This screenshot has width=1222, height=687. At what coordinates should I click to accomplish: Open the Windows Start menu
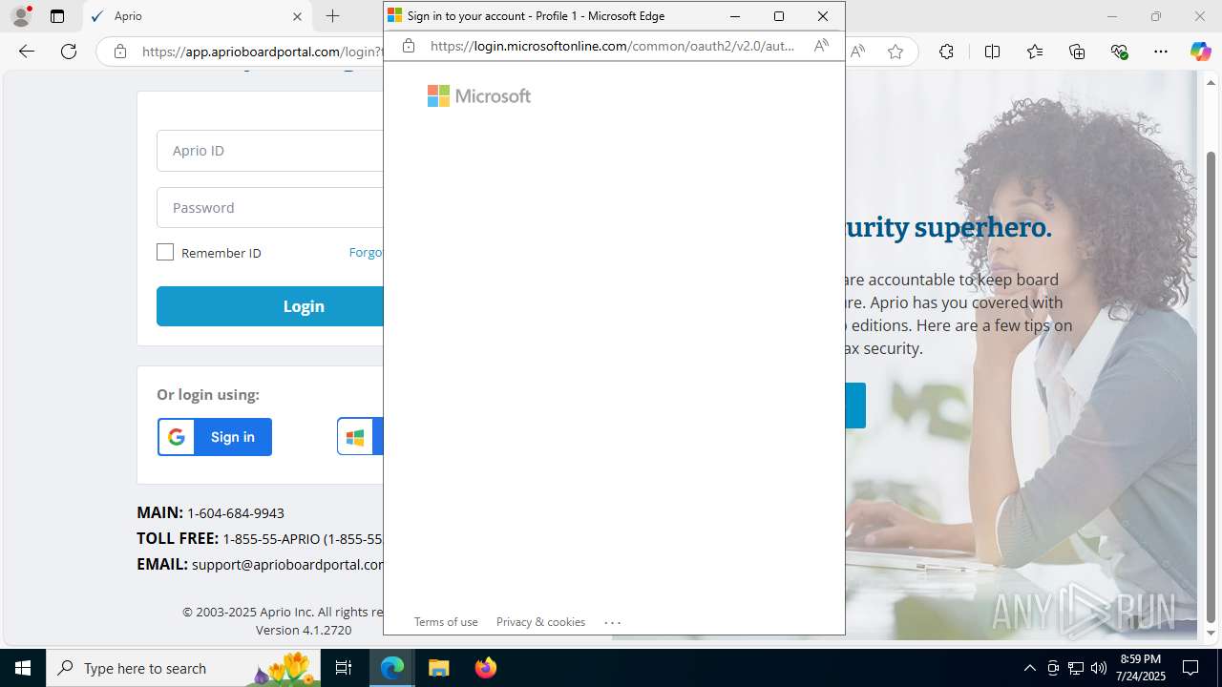point(23,668)
